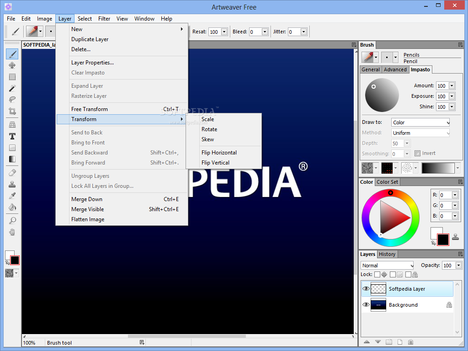Image resolution: width=468 pixels, height=351 pixels.
Task: Open the Filter menu
Action: tap(104, 18)
